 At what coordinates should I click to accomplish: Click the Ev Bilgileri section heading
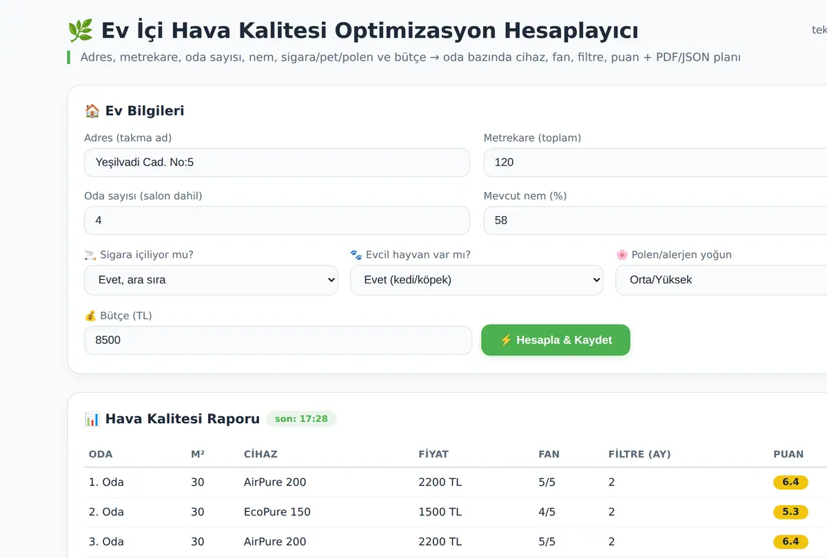pos(145,111)
